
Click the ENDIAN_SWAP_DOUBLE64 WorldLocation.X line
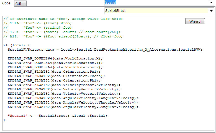(55, 58)
